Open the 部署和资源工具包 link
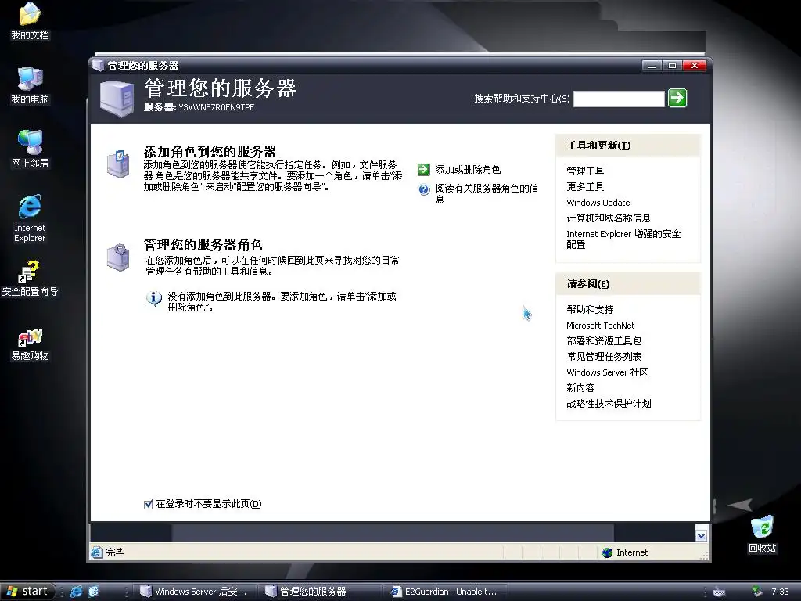This screenshot has width=801, height=601. pyautogui.click(x=604, y=341)
